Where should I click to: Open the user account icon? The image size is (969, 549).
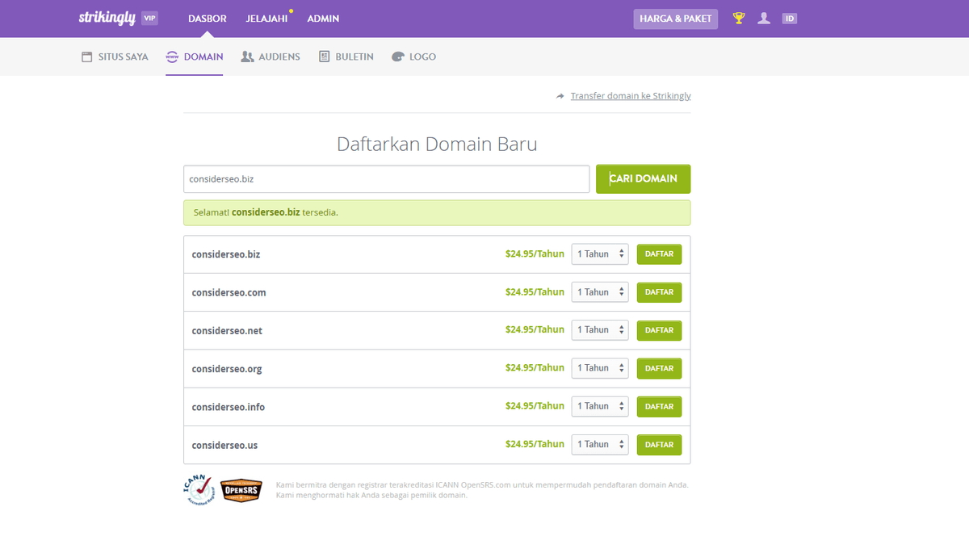coord(764,18)
